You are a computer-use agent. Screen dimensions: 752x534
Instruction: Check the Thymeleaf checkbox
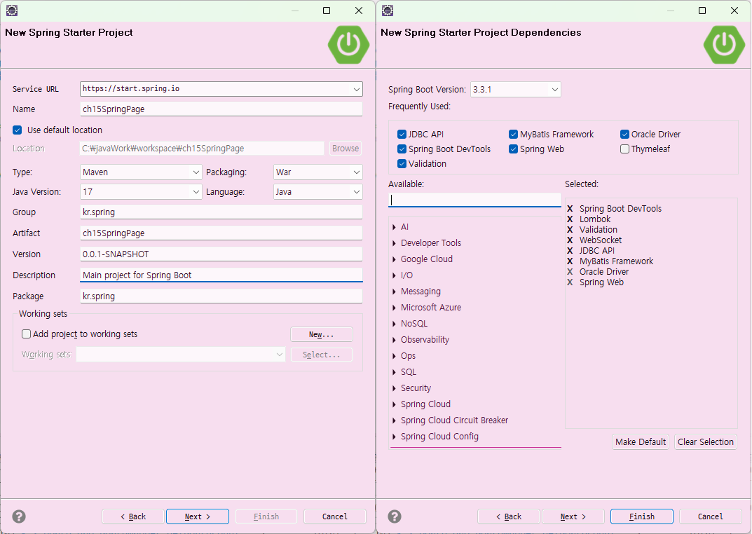(624, 149)
